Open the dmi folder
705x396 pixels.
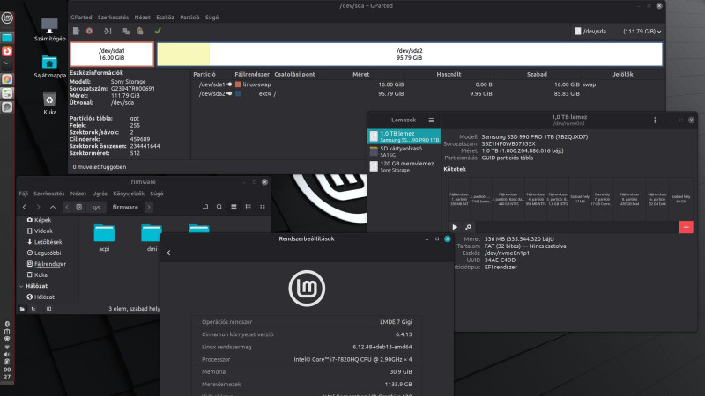pos(152,238)
